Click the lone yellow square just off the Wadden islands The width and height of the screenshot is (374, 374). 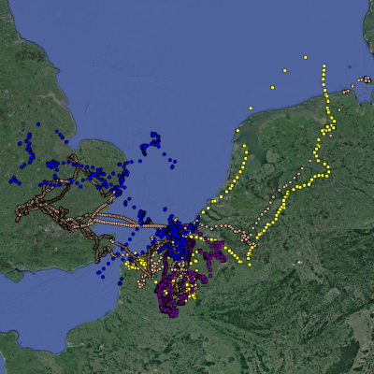tap(251, 108)
